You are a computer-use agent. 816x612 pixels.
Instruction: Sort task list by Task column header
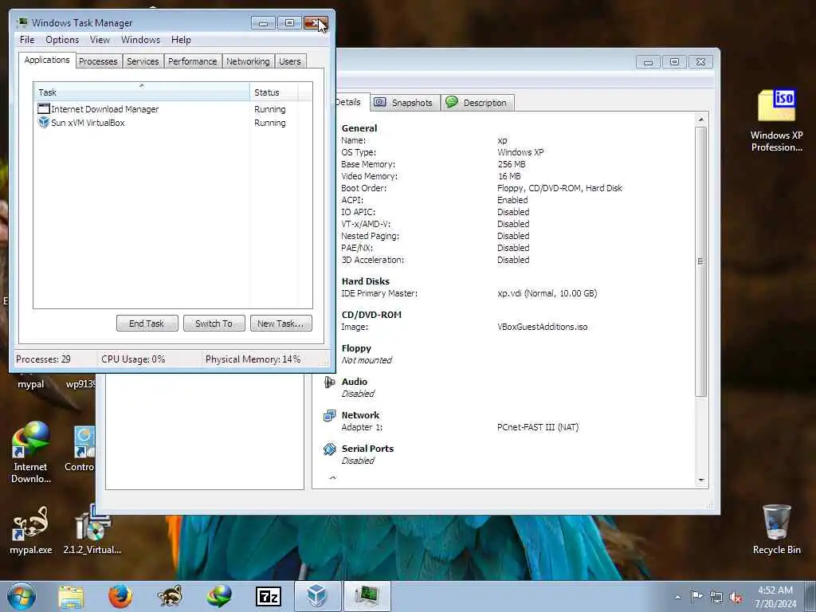pyautogui.click(x=142, y=92)
